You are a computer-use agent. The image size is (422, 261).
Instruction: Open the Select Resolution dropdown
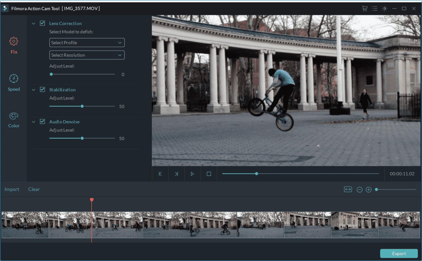tap(87, 55)
